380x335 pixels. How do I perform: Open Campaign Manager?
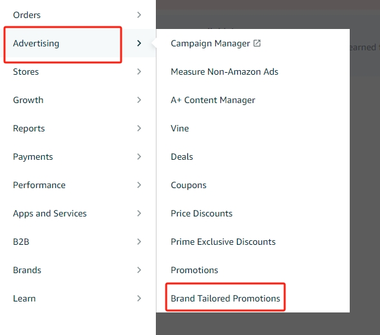click(x=210, y=43)
